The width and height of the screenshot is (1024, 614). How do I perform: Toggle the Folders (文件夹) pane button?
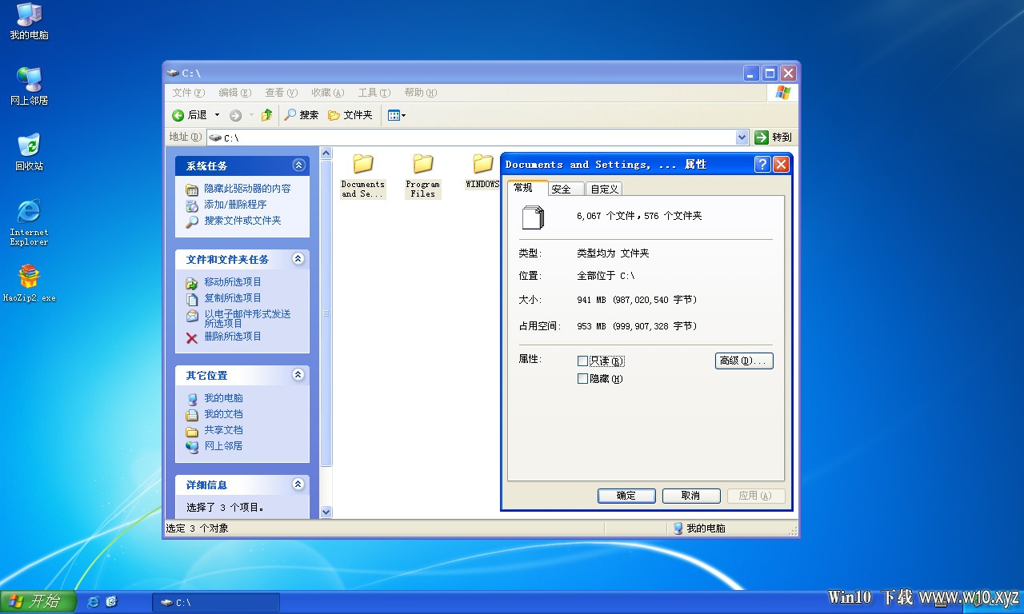click(350, 115)
